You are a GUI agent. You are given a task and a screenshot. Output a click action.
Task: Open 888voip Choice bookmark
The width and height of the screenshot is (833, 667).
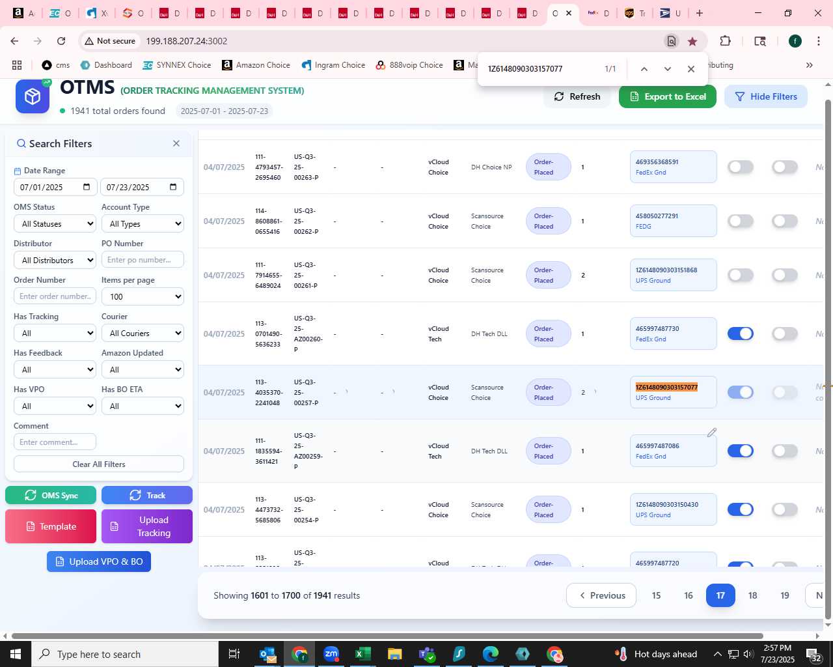[x=409, y=65]
